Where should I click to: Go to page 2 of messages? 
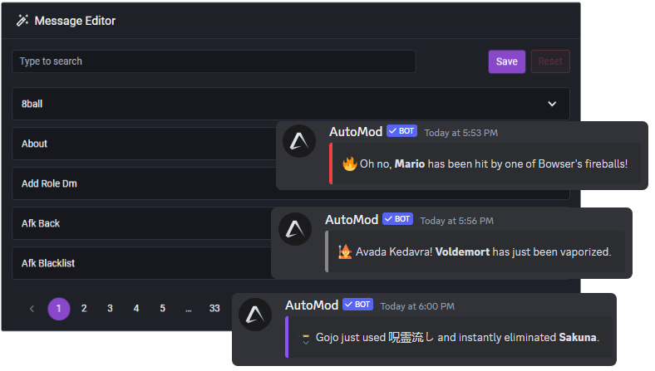(84, 309)
